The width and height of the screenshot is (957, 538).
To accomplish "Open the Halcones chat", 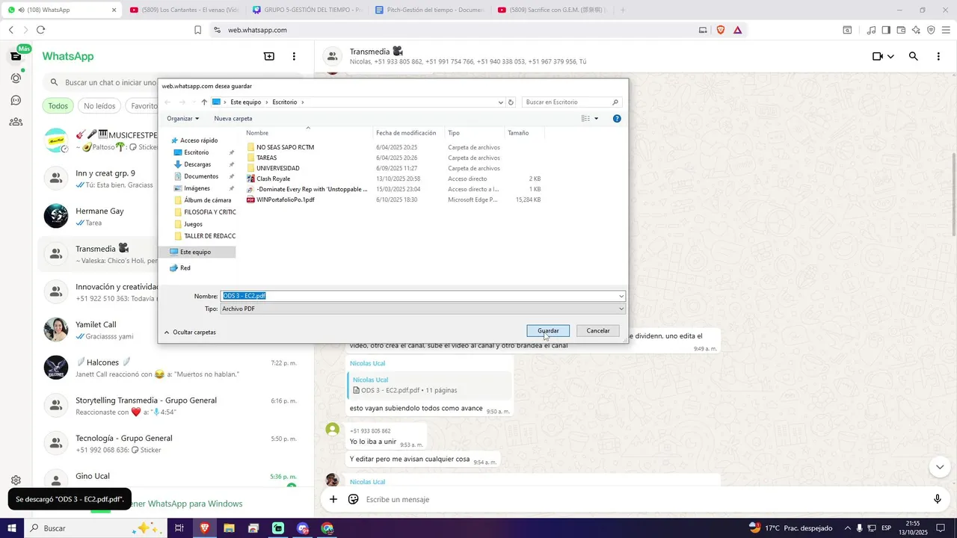I will pos(173,368).
